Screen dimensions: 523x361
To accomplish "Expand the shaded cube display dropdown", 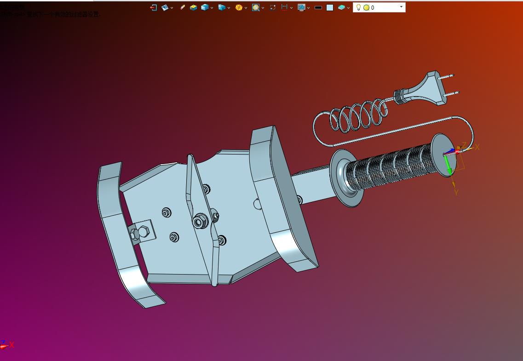I will [212, 8].
